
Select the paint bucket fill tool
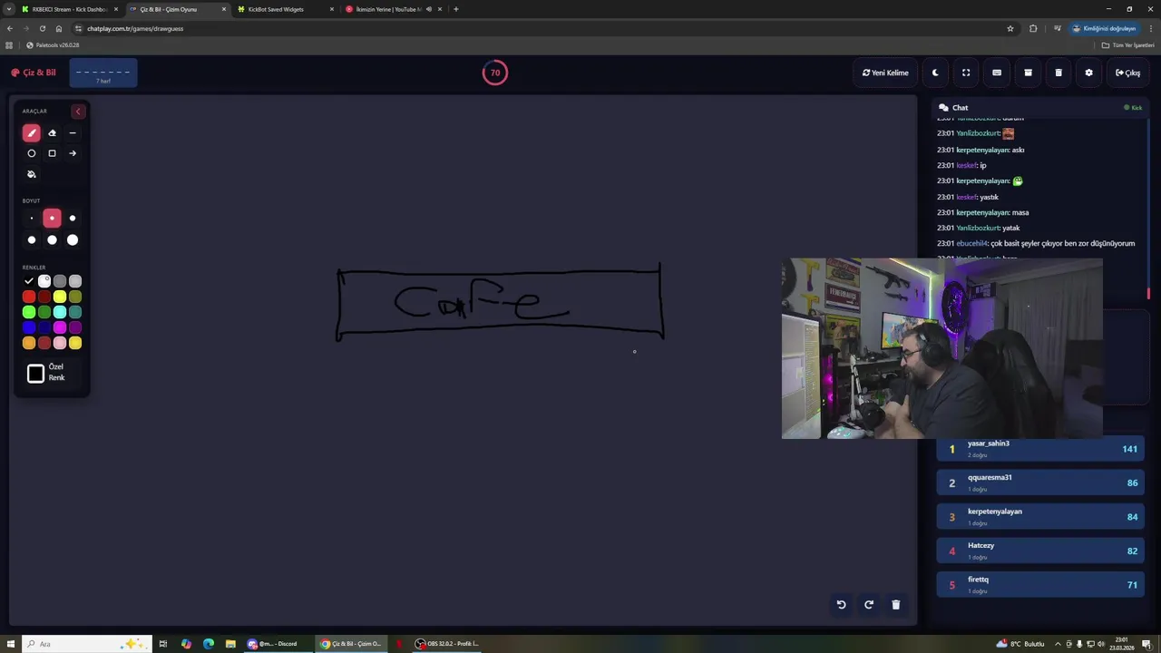tap(31, 174)
